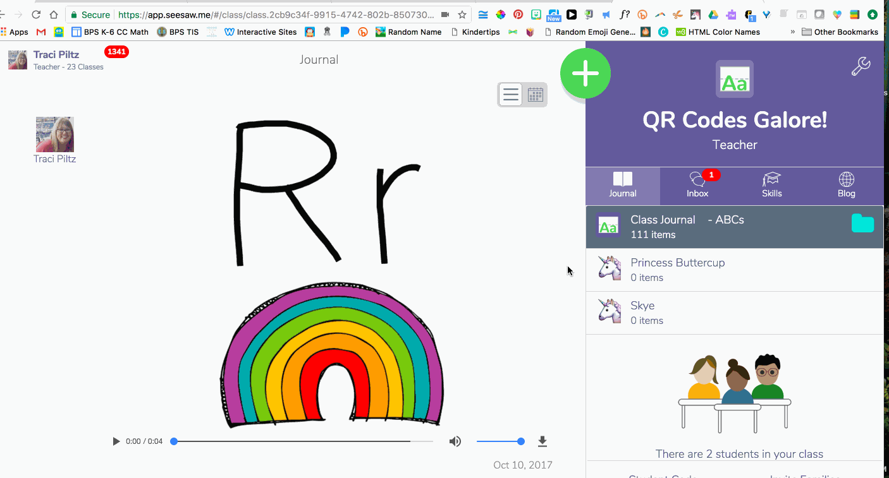Open class settings with the wrench icon
The image size is (889, 478).
tap(861, 66)
